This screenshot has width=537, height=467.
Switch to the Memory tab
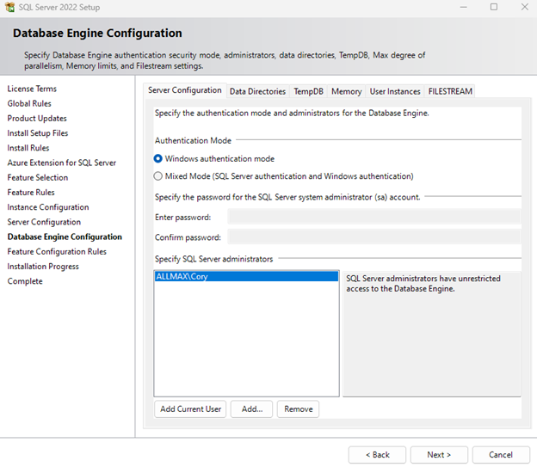point(346,91)
